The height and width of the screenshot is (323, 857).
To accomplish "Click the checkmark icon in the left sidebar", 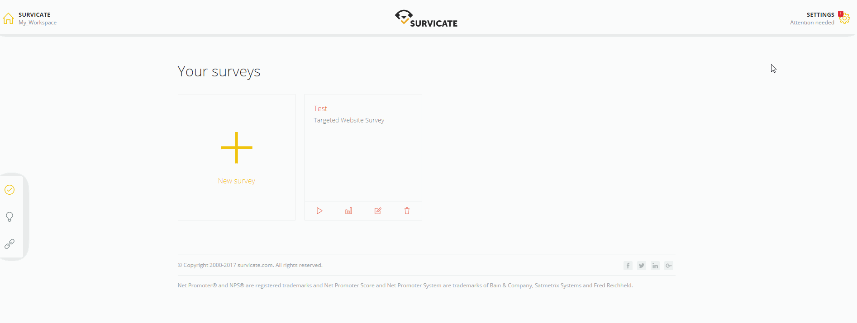I will 10,190.
